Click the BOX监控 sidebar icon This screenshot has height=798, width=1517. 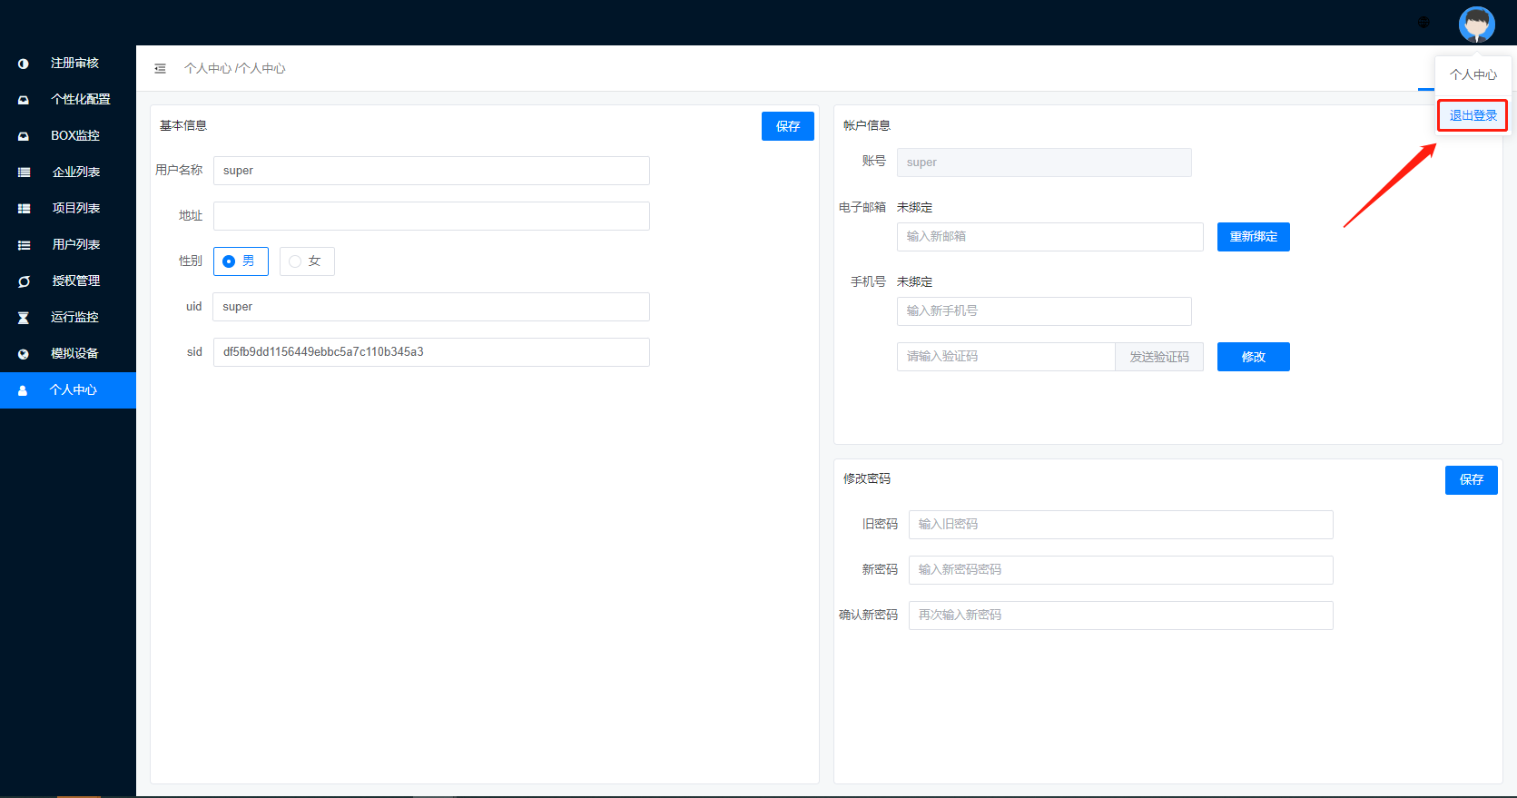(24, 136)
